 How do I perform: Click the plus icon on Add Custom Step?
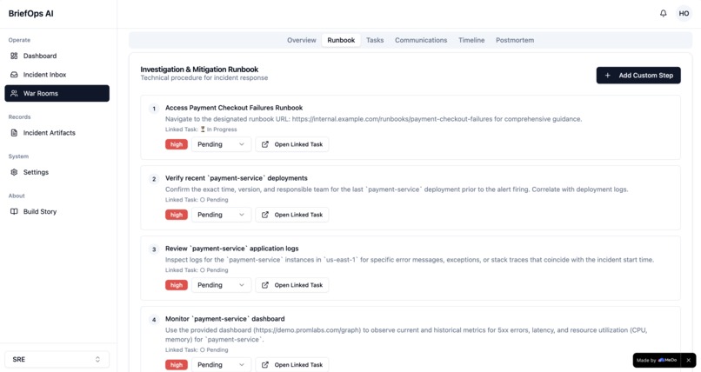click(x=607, y=76)
